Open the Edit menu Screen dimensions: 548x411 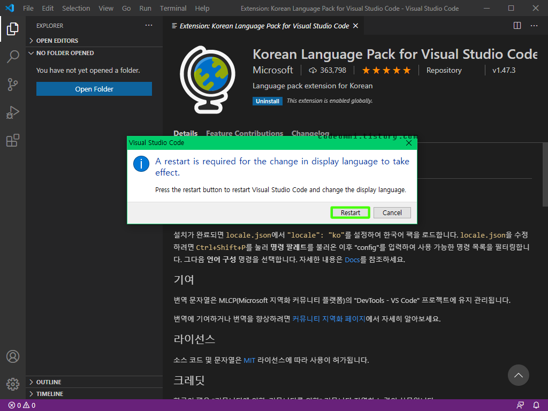click(x=48, y=8)
